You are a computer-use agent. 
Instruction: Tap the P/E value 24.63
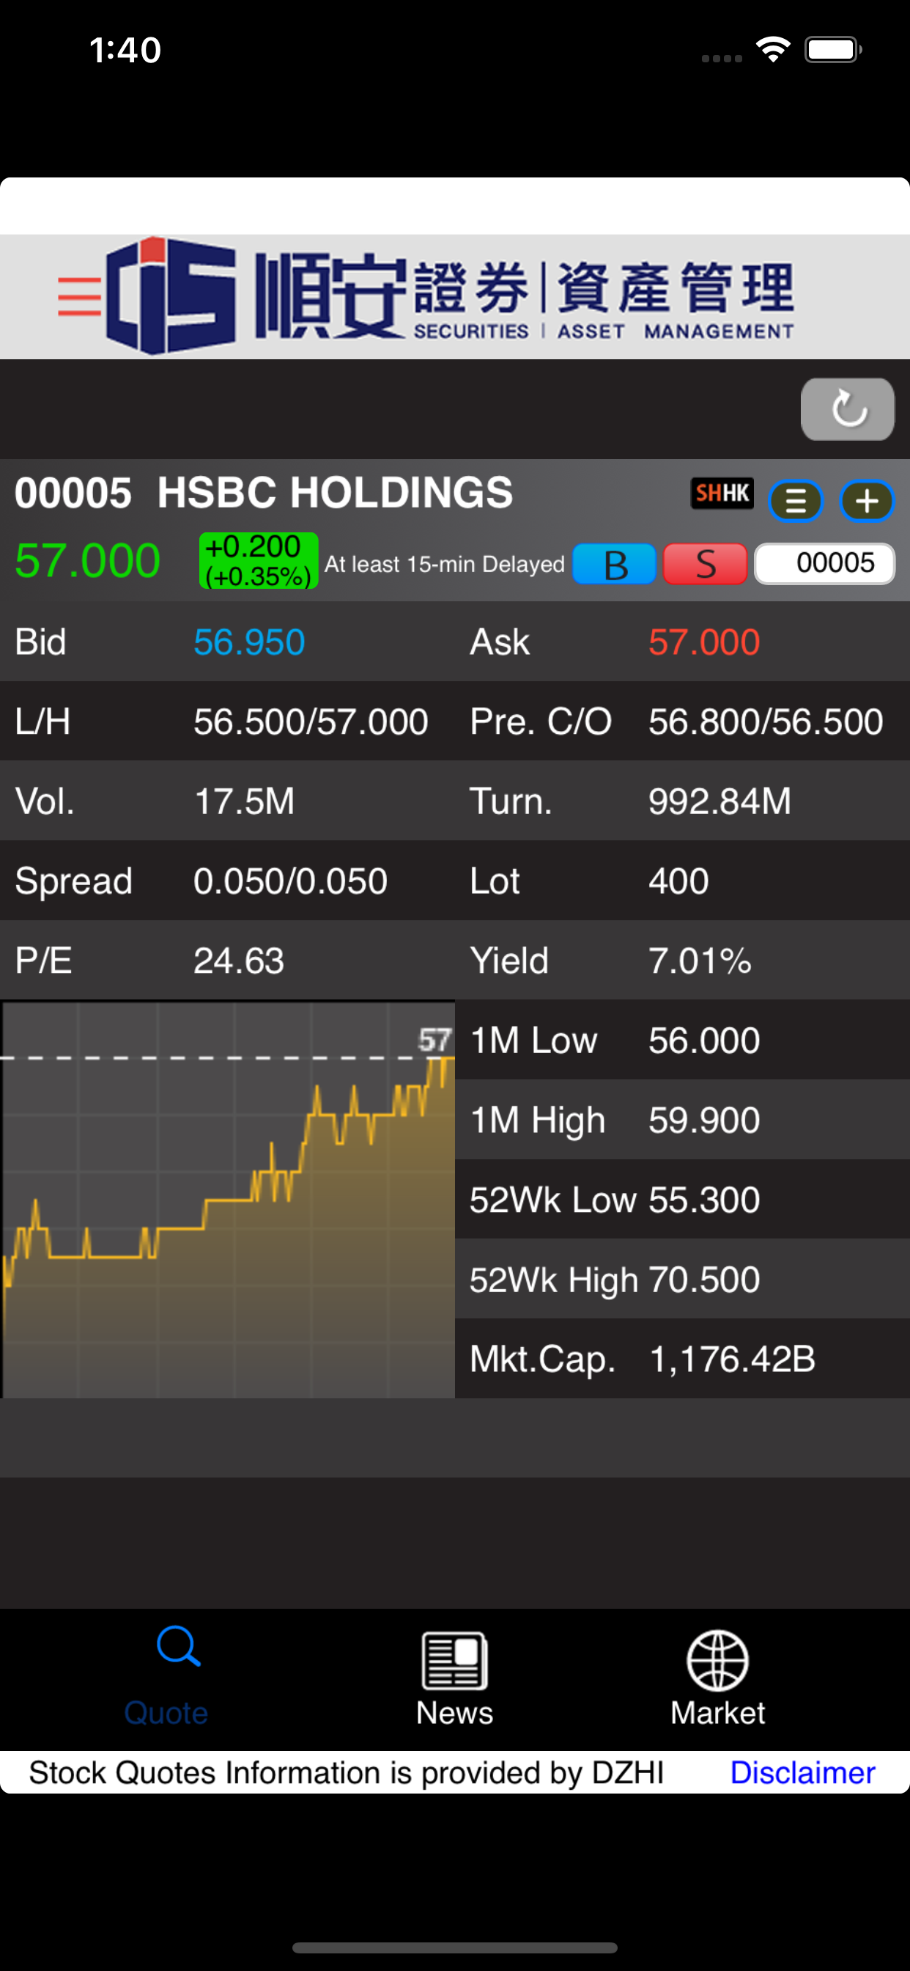[239, 961]
